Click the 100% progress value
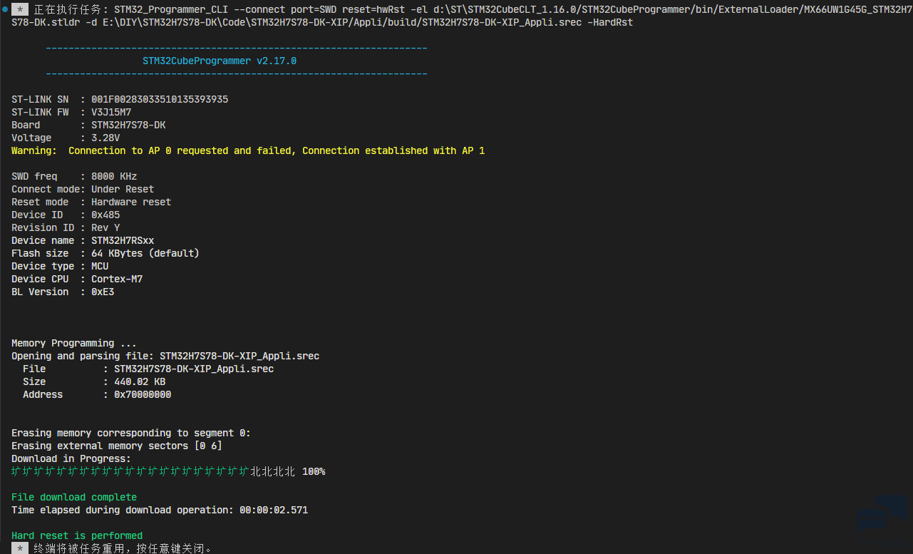This screenshot has height=554, width=913. click(x=314, y=471)
